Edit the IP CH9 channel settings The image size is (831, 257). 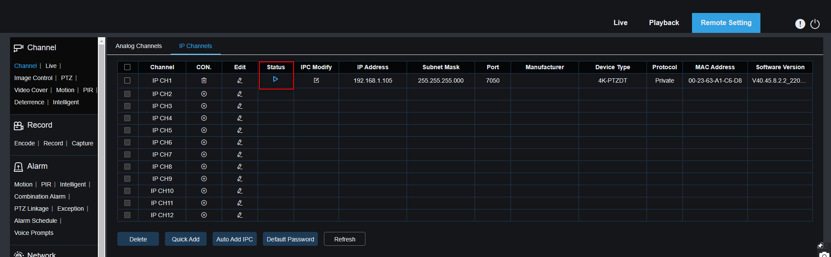240,179
